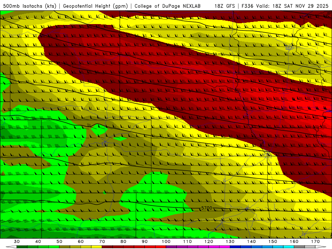Click the cyan swatch left of 160
The width and height of the screenshot is (332, 249).
click(x=289, y=247)
